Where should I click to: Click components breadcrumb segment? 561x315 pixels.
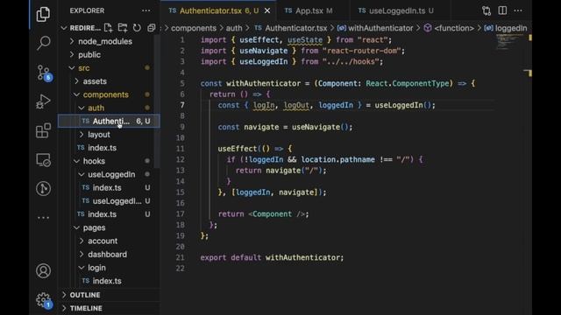tap(194, 28)
